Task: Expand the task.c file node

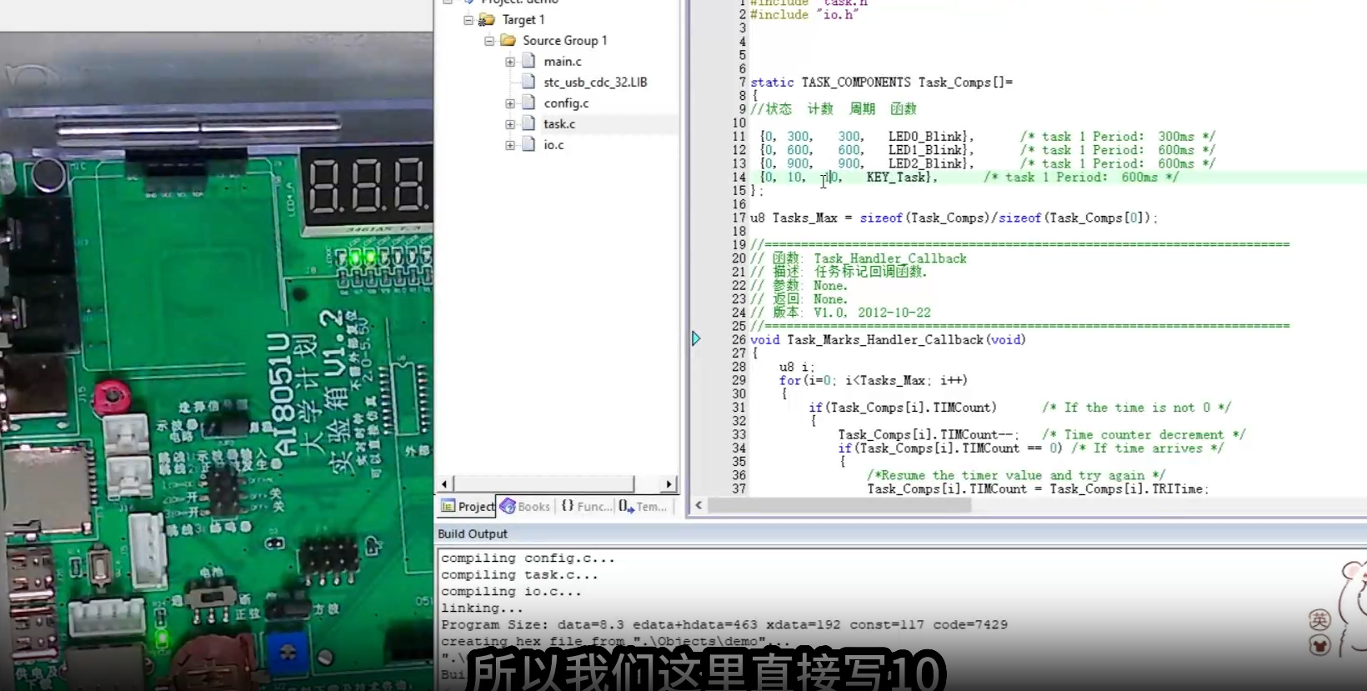Action: [x=510, y=124]
